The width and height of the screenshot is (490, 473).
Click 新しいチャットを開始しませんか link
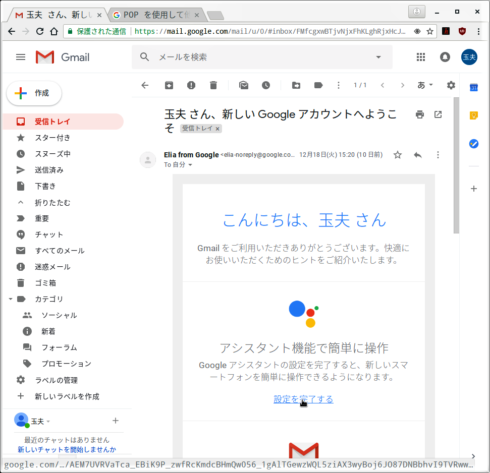point(67,450)
